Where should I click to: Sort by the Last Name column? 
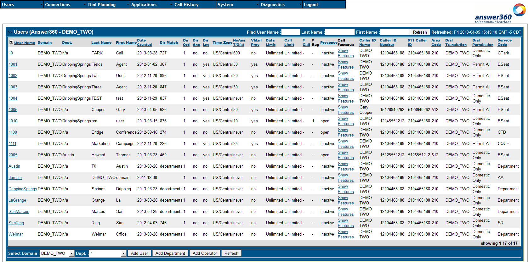click(x=101, y=42)
